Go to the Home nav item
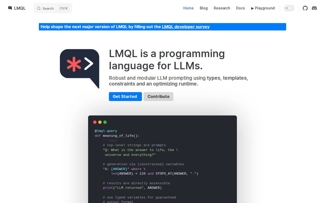Viewport: 325px width, 203px height. pyautogui.click(x=188, y=8)
